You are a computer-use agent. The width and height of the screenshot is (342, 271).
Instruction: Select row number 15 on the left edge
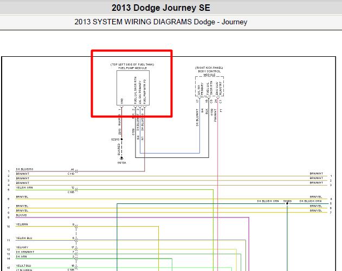9,268
